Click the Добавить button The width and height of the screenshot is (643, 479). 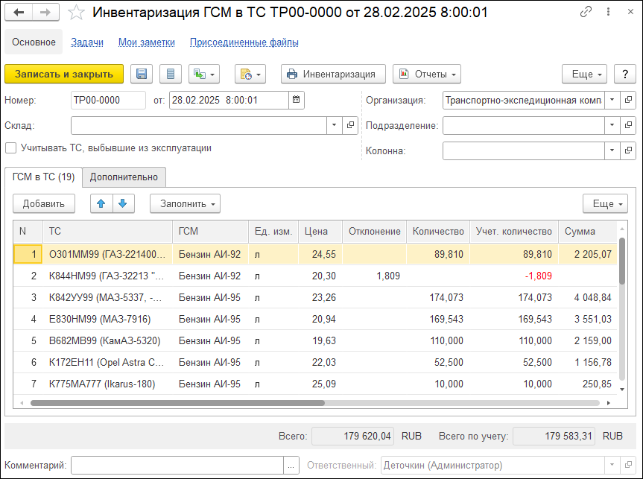[44, 203]
